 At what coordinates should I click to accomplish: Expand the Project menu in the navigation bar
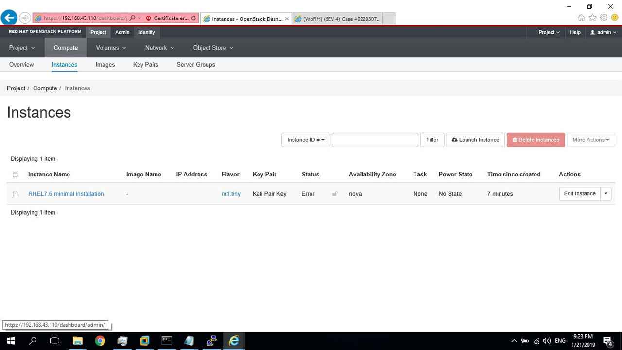click(22, 48)
